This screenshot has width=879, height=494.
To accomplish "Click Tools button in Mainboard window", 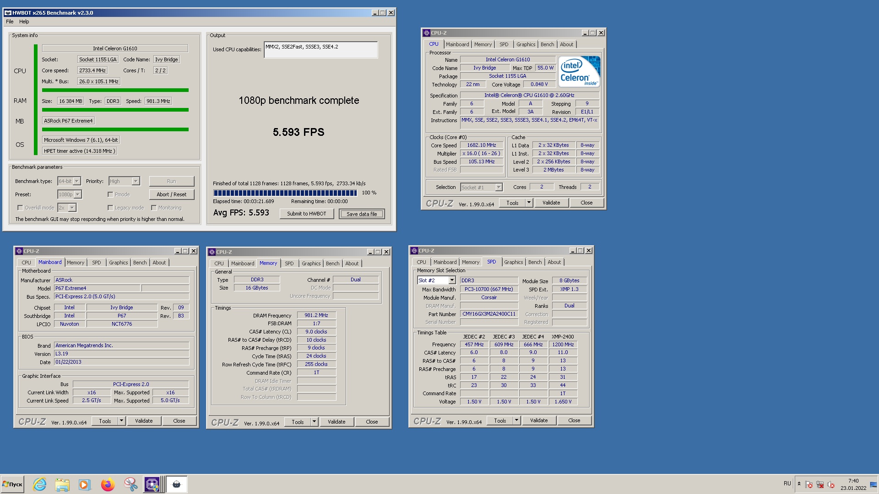I will 105,421.
